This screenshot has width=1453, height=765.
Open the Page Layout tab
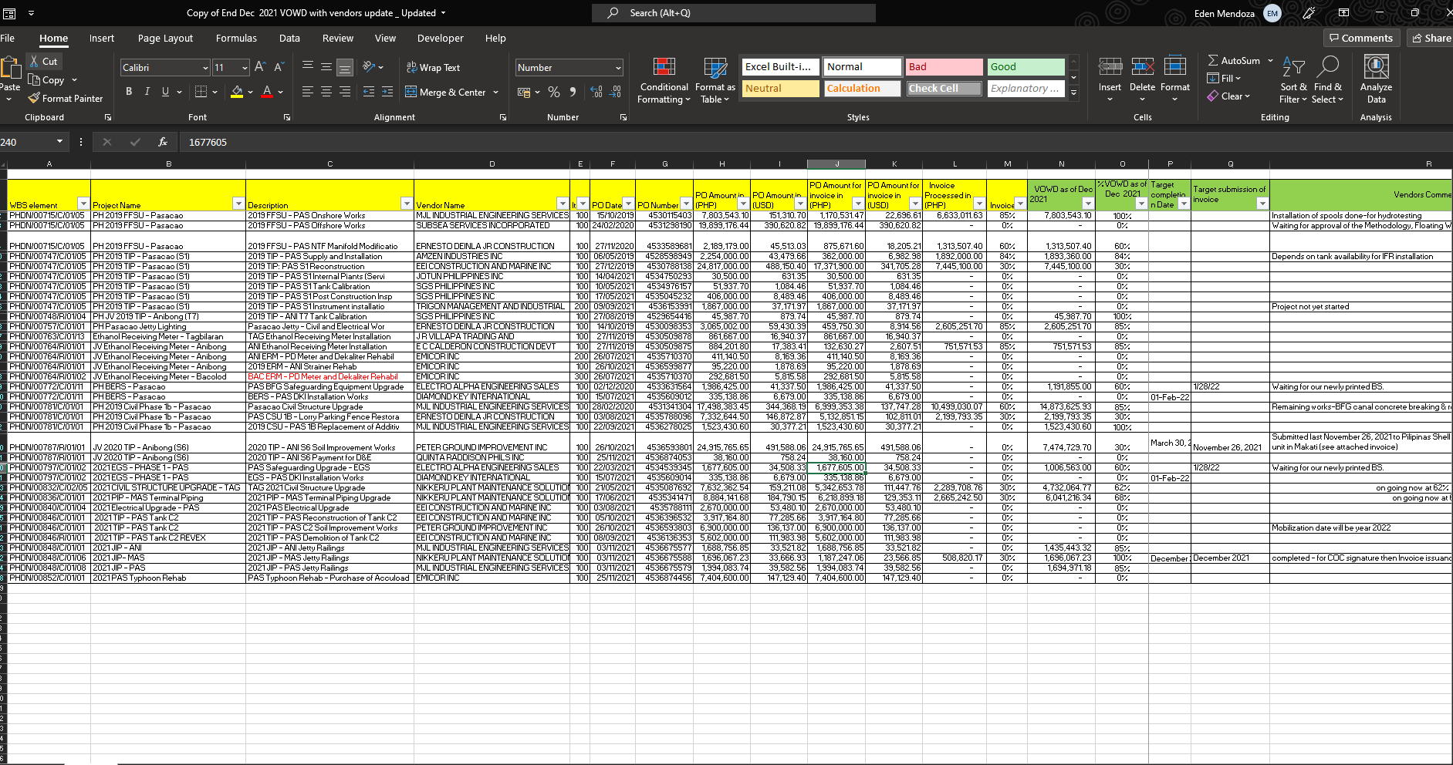pos(166,38)
